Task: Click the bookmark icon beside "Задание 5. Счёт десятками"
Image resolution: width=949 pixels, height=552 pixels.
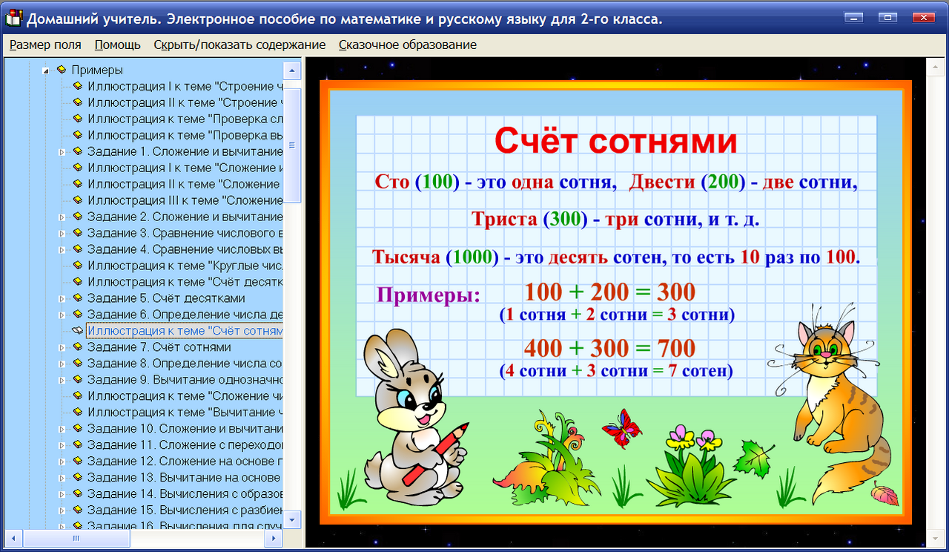Action: pos(77,298)
